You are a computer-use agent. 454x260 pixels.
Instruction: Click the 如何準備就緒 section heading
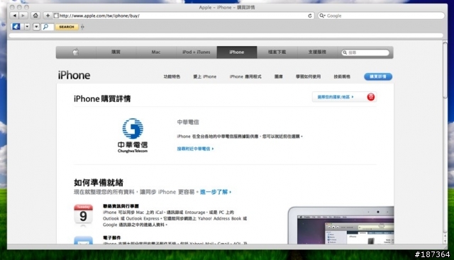(x=99, y=183)
